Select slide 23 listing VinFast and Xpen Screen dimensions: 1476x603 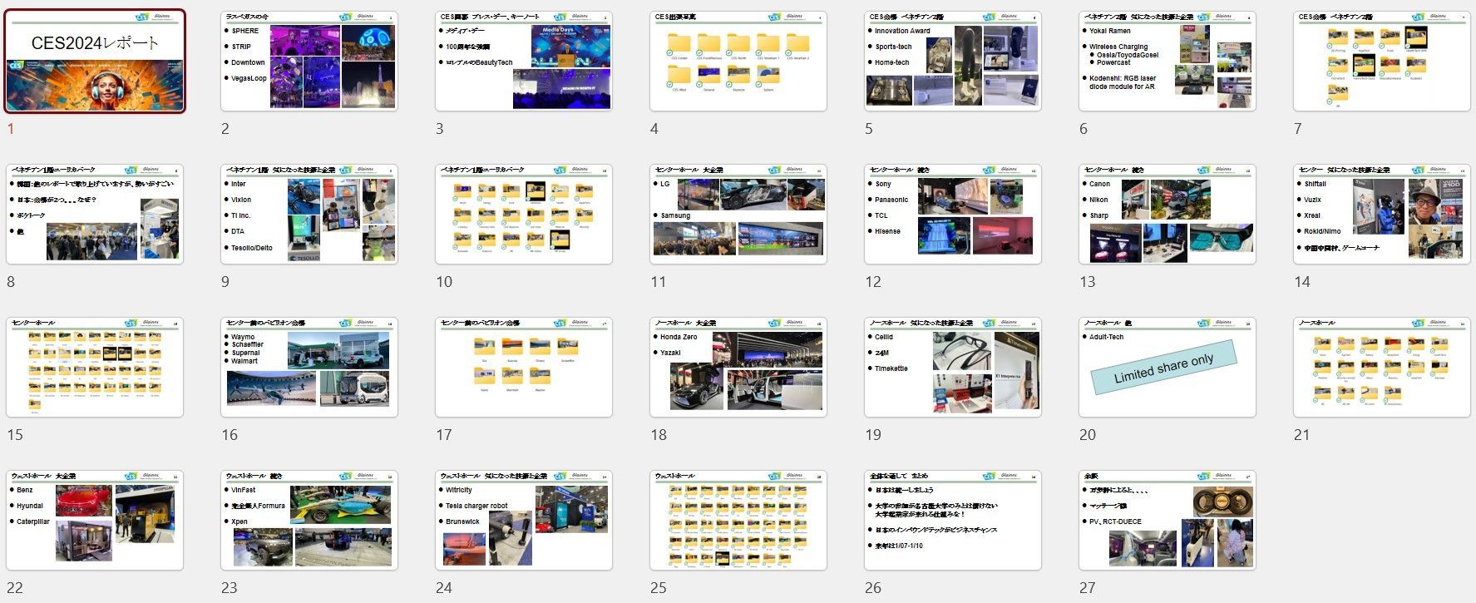coord(309,521)
